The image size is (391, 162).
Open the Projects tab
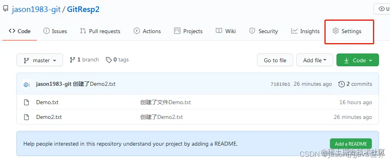[x=188, y=31]
